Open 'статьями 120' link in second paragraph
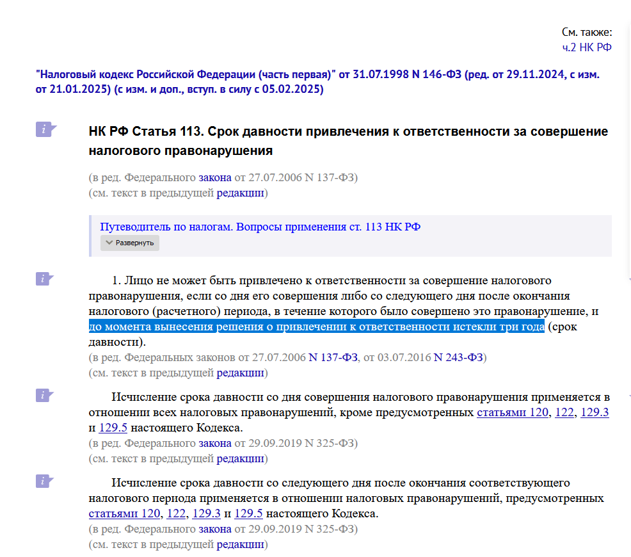Image resolution: width=631 pixels, height=557 pixels. pos(512,412)
